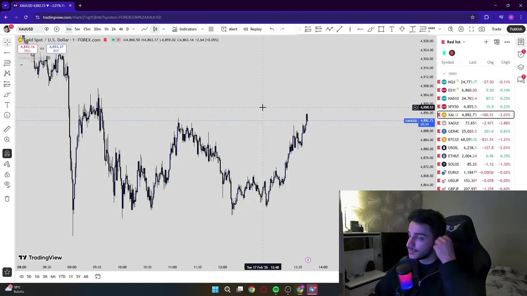Set date range to All
The image size is (527, 296).
point(86,277)
